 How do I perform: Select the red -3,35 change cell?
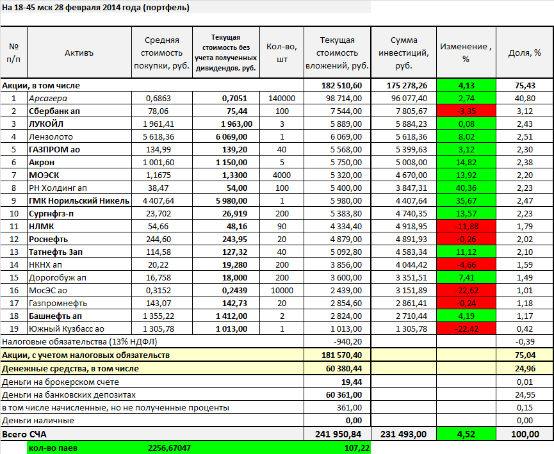pos(466,111)
